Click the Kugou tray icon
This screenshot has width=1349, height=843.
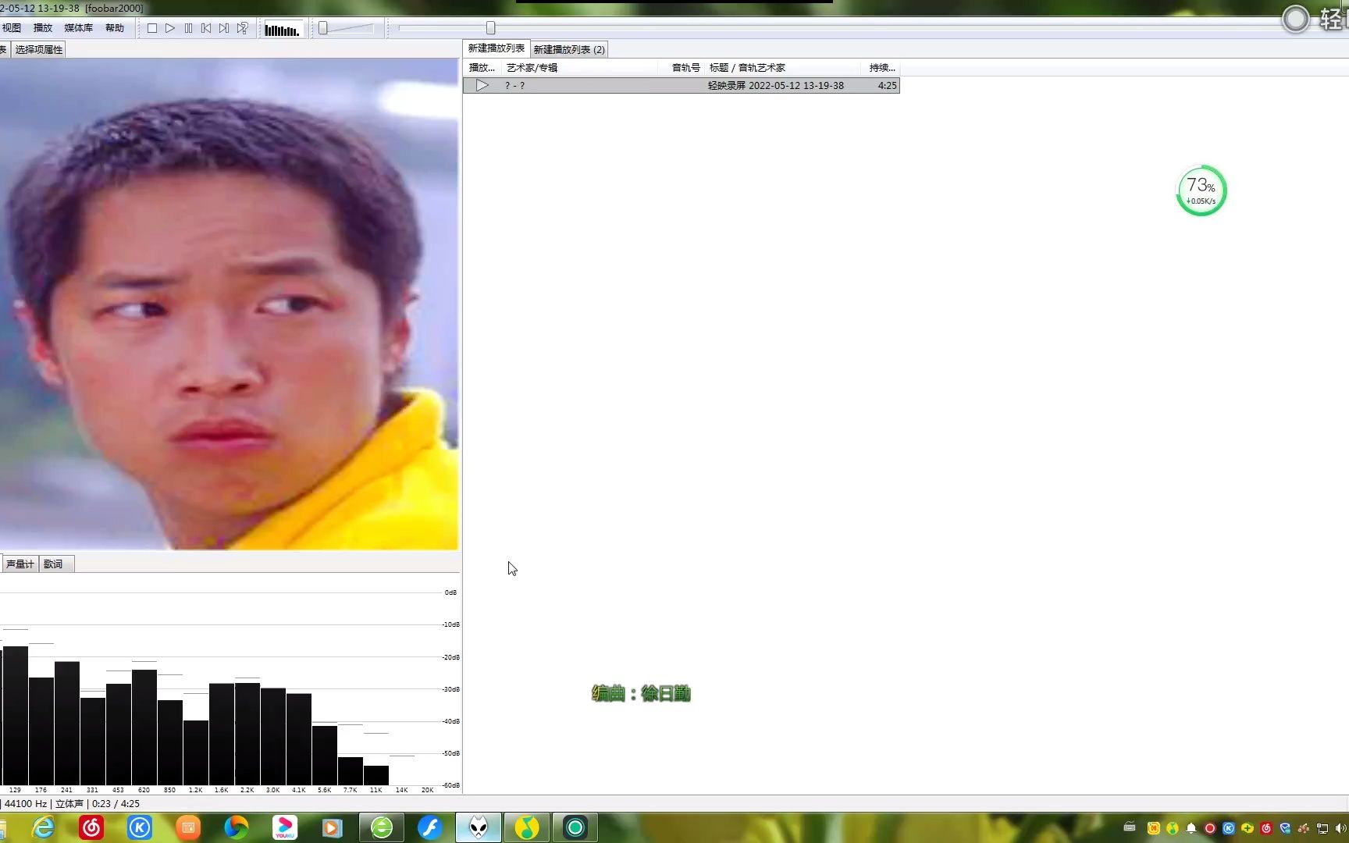[1229, 828]
